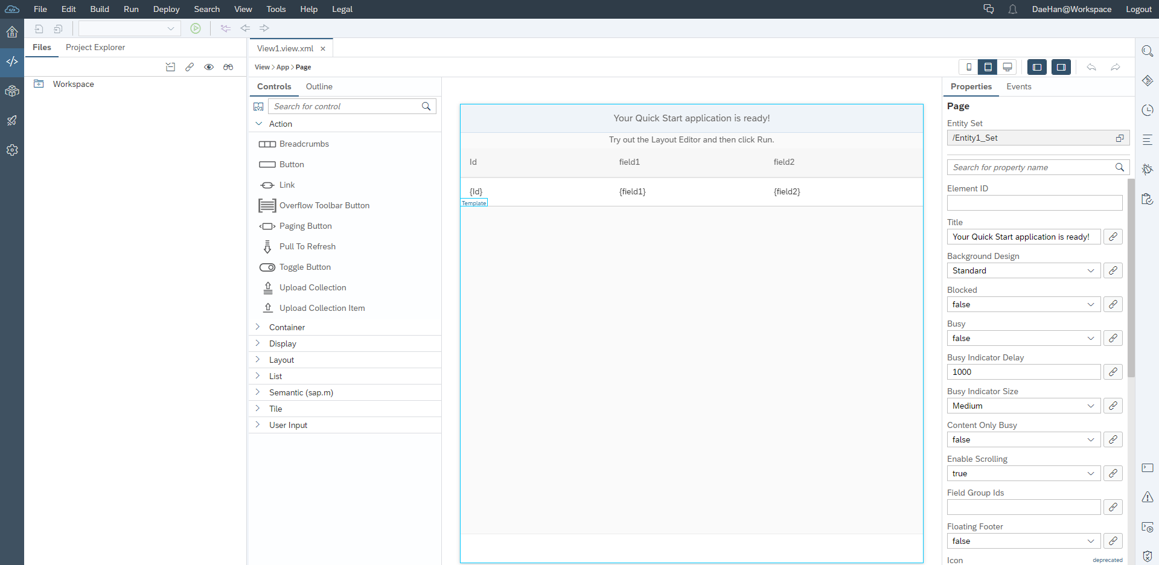Open the Build menu
Viewport: 1159px width, 565px height.
click(x=100, y=9)
